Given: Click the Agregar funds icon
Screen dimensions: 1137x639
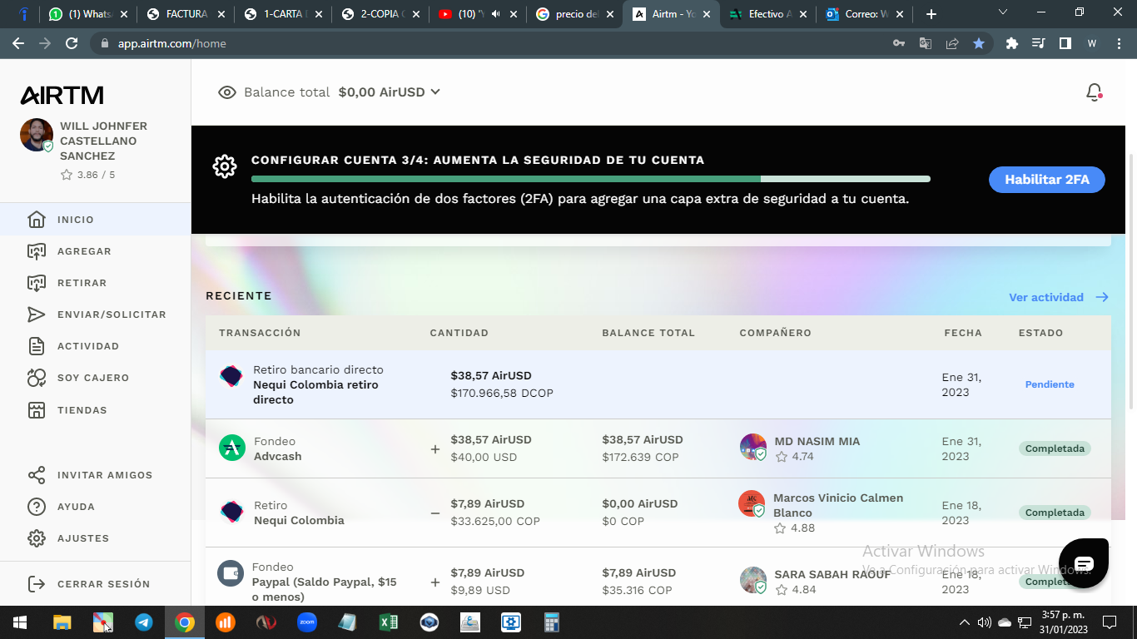Looking at the screenshot, I should 37,251.
